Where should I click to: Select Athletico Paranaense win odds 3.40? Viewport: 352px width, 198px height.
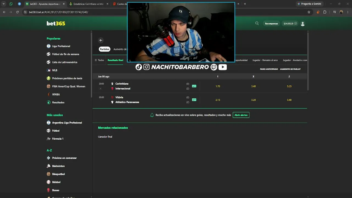(x=289, y=100)
